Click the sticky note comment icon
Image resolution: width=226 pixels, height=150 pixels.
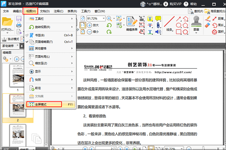[158, 19]
